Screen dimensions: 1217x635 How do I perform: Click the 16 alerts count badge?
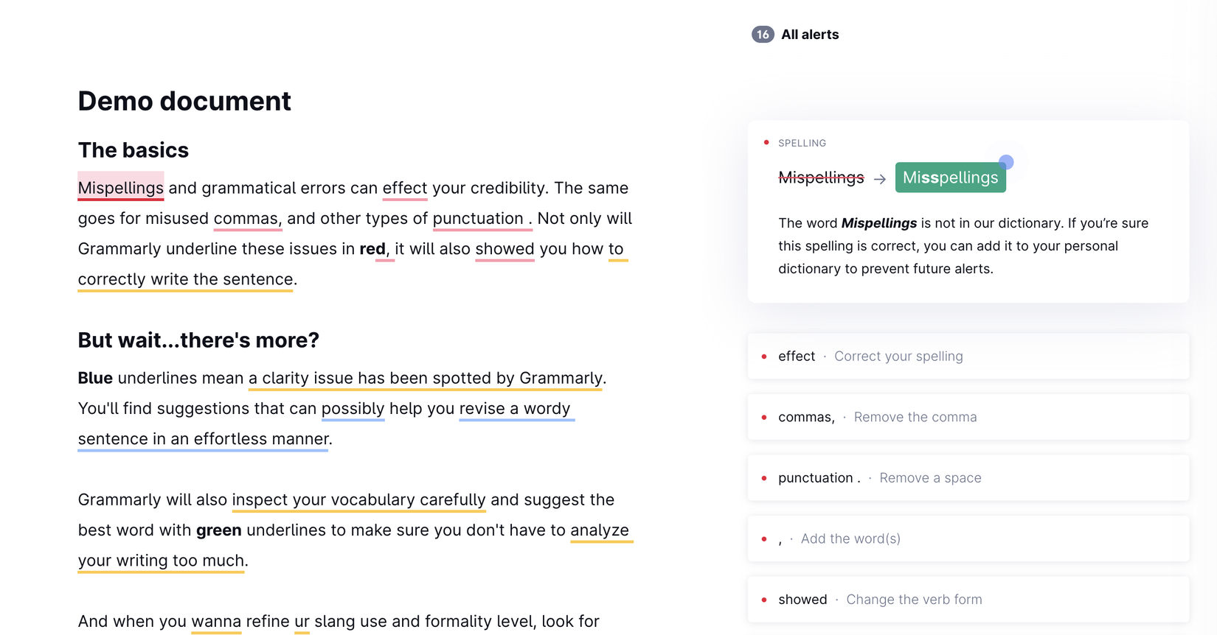(762, 35)
